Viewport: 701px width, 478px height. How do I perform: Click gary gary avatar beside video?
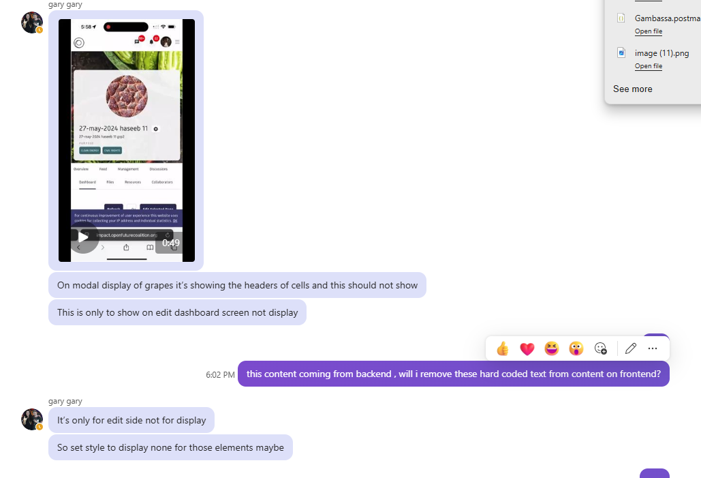coord(32,23)
